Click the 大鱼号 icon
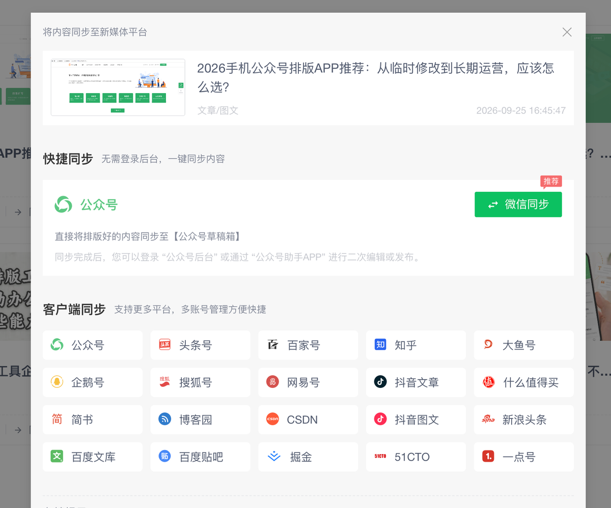The image size is (611, 508). click(x=488, y=345)
